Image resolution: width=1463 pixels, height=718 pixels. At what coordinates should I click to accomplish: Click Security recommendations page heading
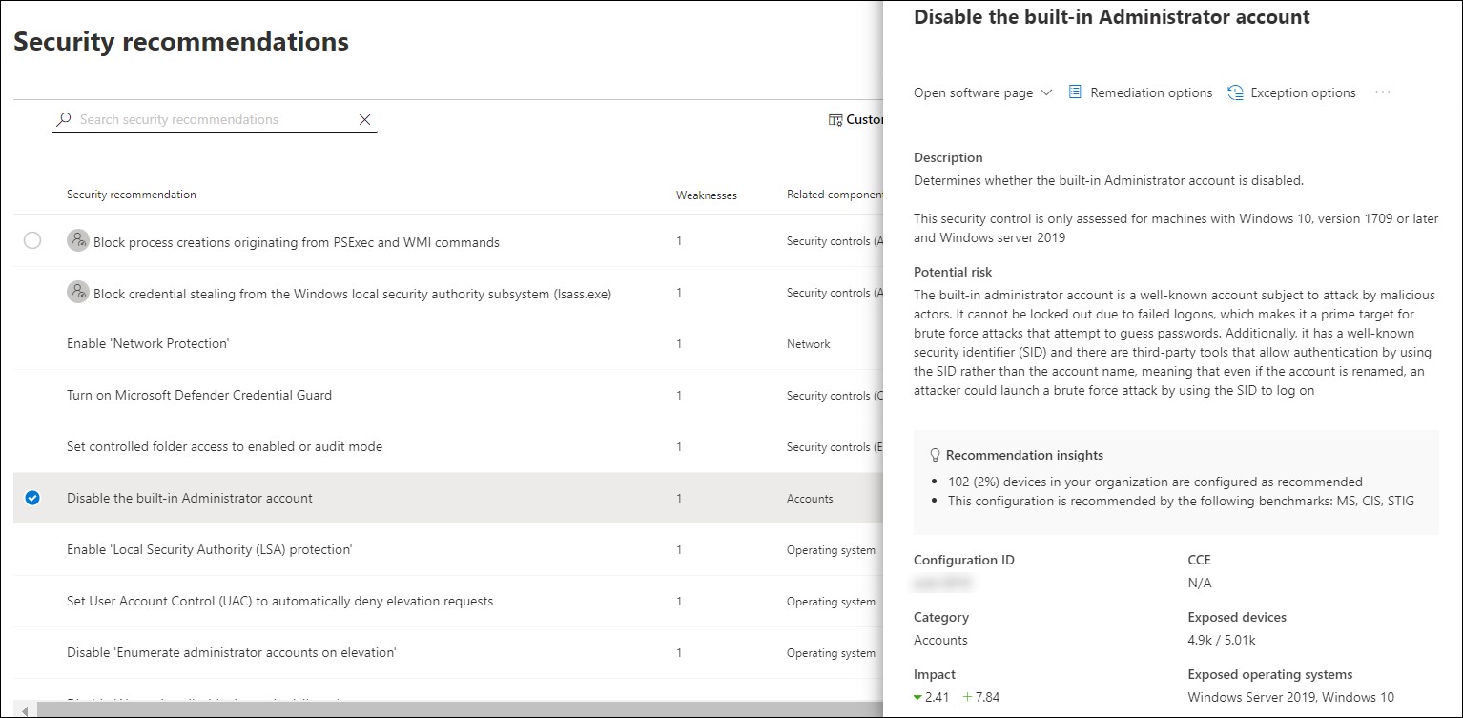(181, 42)
